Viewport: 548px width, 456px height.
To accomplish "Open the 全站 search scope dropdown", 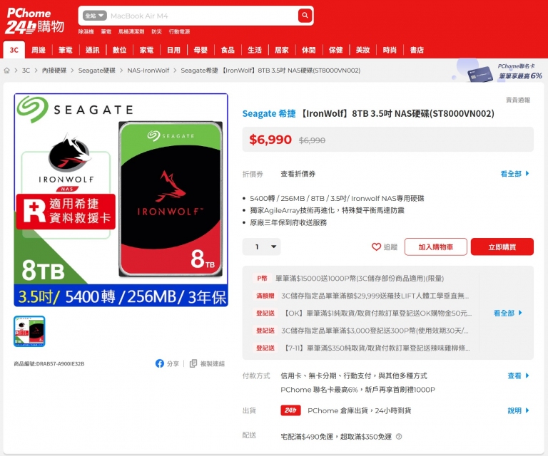I will coord(94,16).
